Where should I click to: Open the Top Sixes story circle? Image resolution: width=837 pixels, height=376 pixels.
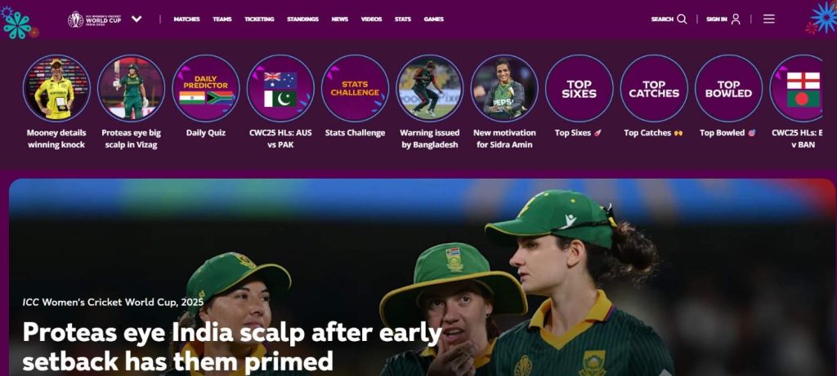click(580, 88)
